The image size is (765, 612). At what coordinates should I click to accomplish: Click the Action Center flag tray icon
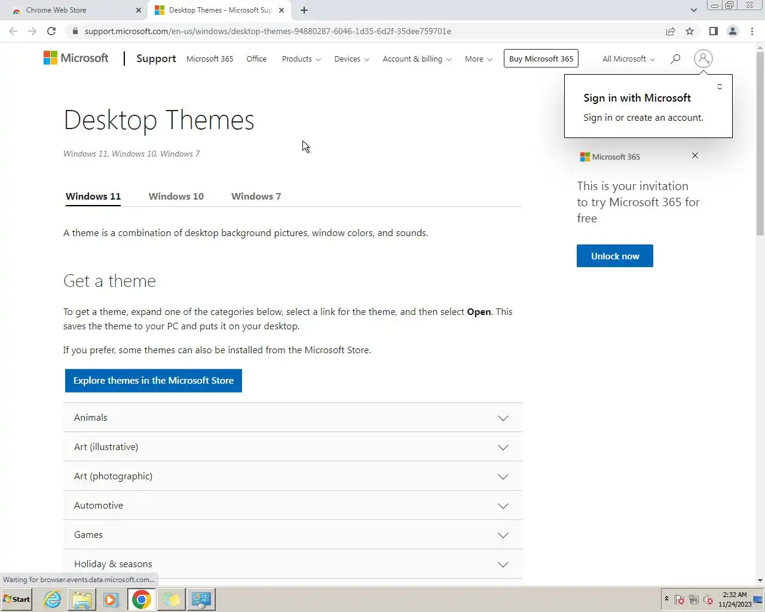coord(680,599)
